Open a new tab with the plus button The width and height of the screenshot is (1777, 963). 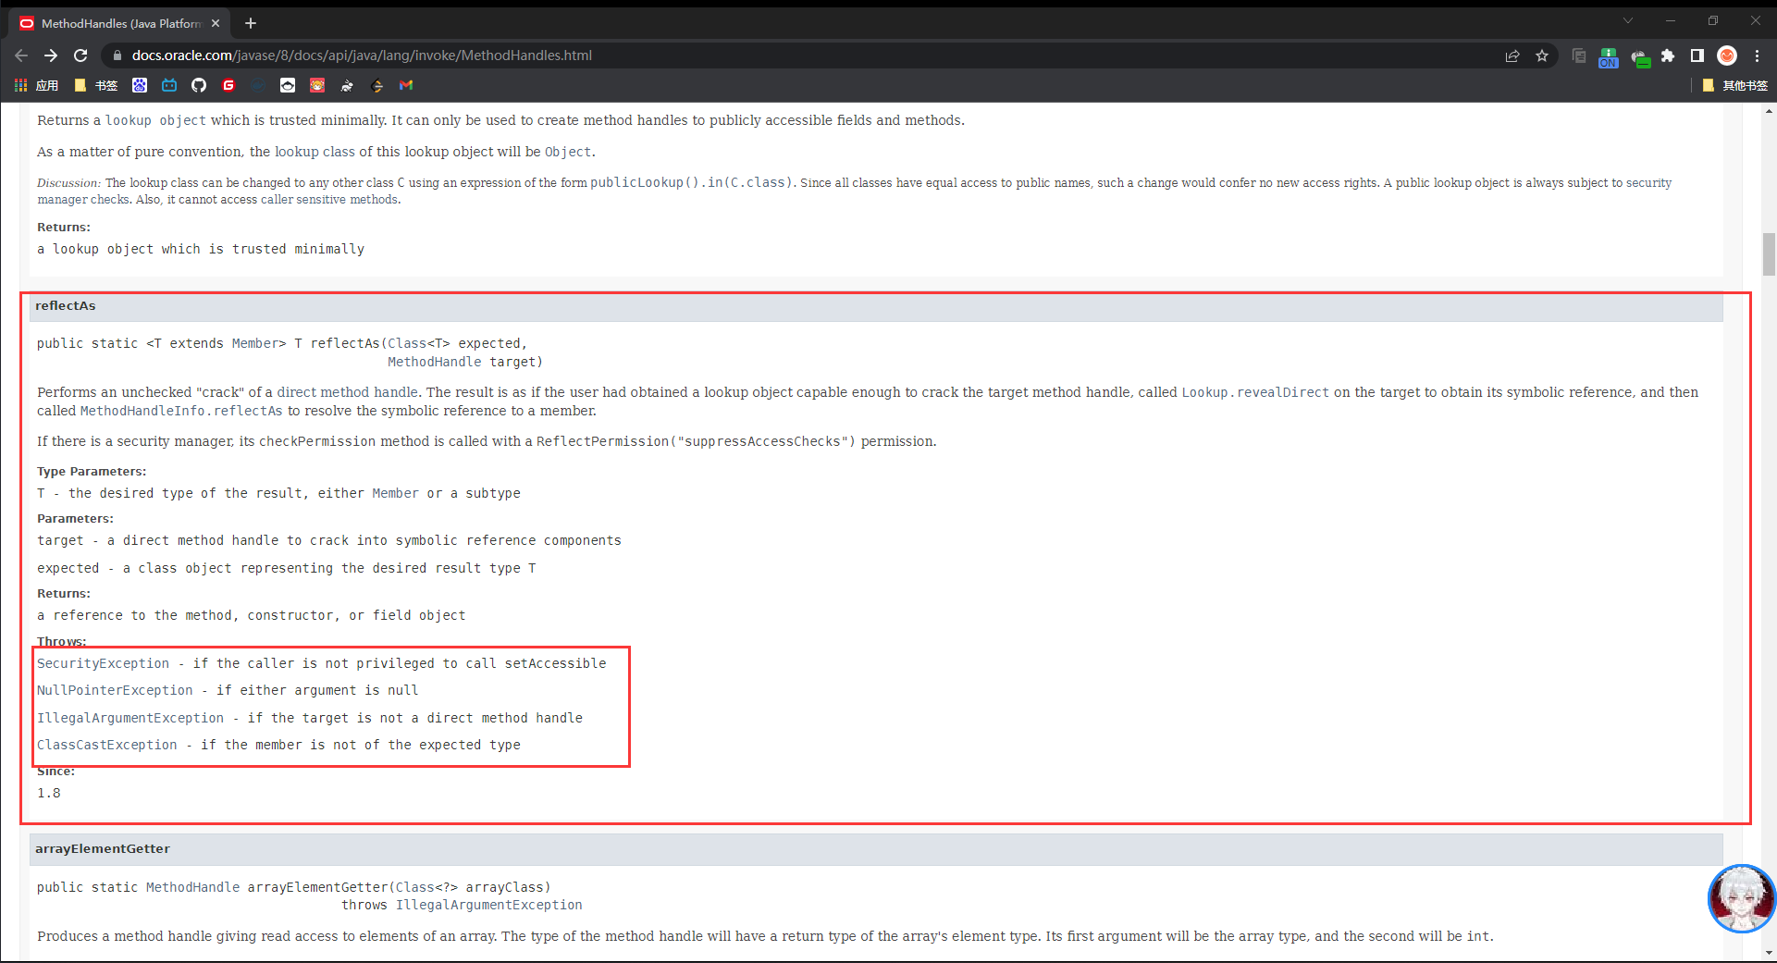(251, 23)
